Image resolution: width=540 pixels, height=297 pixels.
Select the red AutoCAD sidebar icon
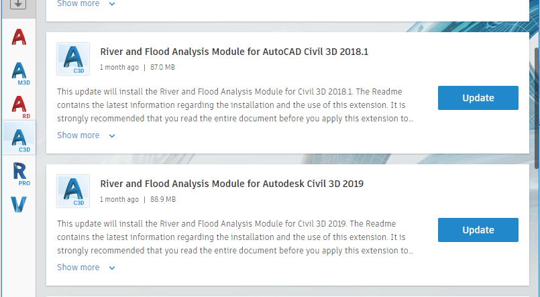coord(19,37)
